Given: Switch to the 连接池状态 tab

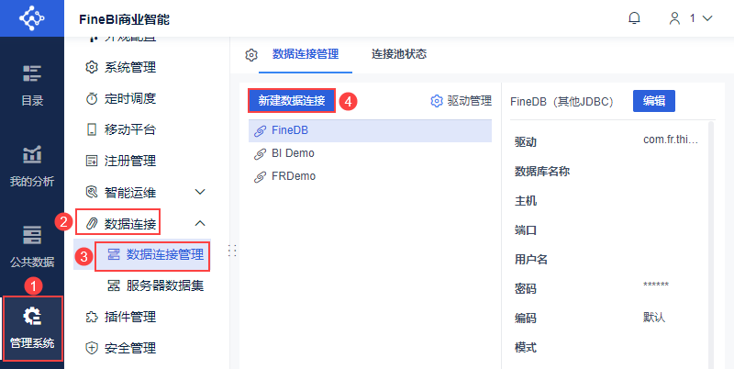Looking at the screenshot, I should click(x=399, y=54).
